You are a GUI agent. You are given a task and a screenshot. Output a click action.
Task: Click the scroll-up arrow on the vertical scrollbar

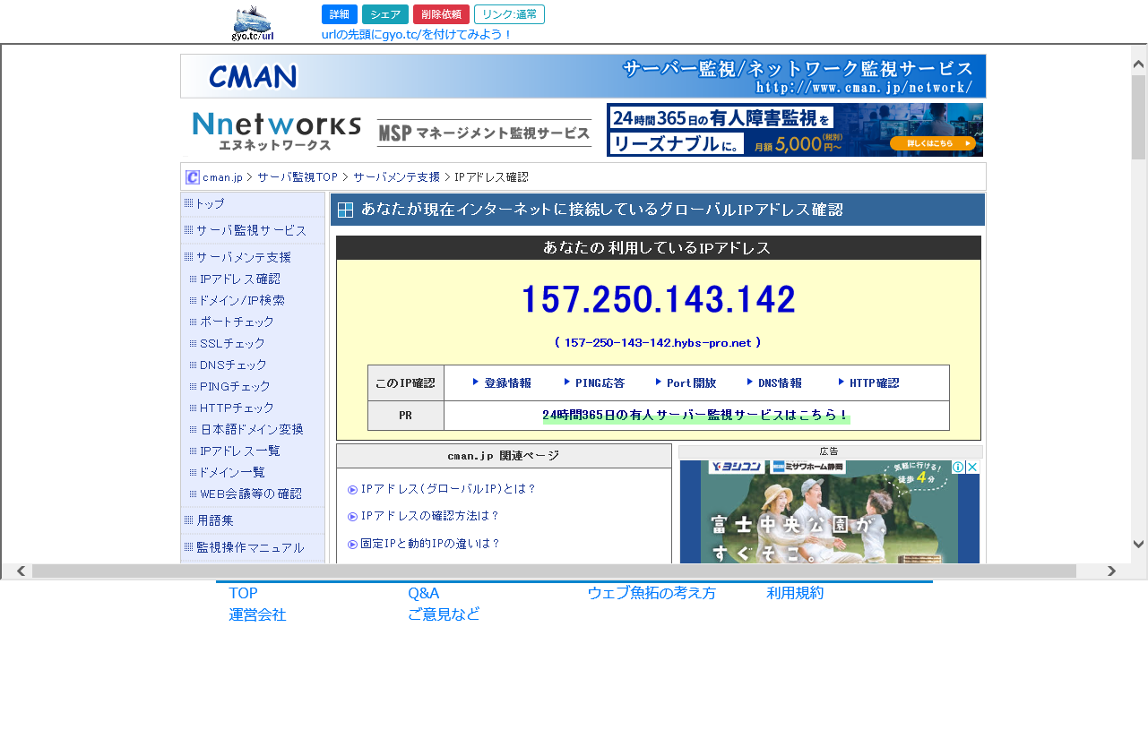tap(1138, 64)
